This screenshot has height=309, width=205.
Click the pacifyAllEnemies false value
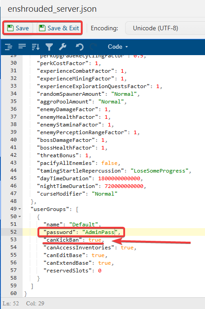109,163
